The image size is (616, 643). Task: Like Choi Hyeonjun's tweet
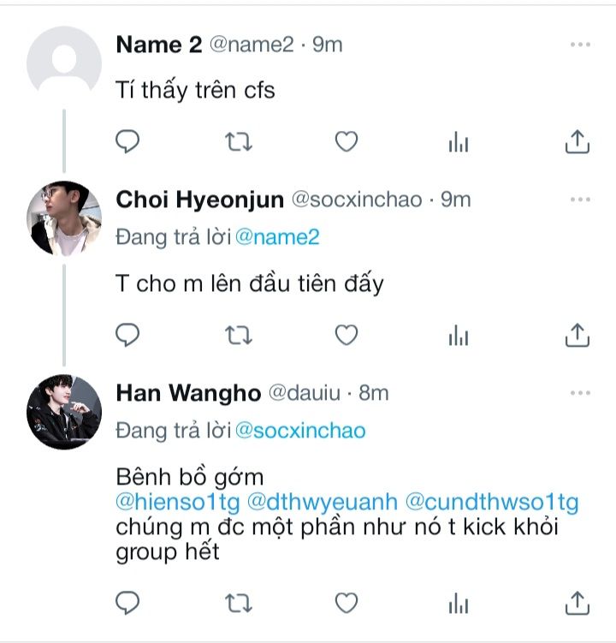pyautogui.click(x=346, y=334)
